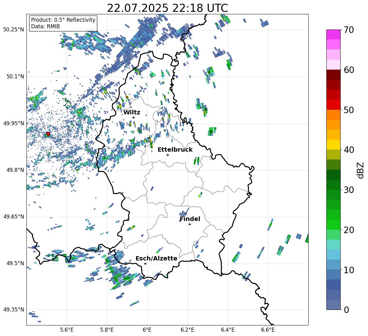Image resolution: width=368 pixels, height=336 pixels.
Task: Click the 49.35°N latitude label
Action: (x=14, y=310)
